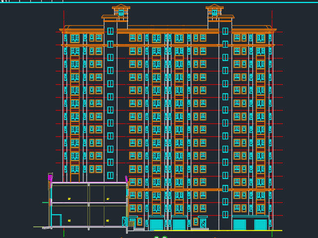Select bottom window of right stairwell column
This screenshot has height=238, width=318.
(x=226, y=215)
